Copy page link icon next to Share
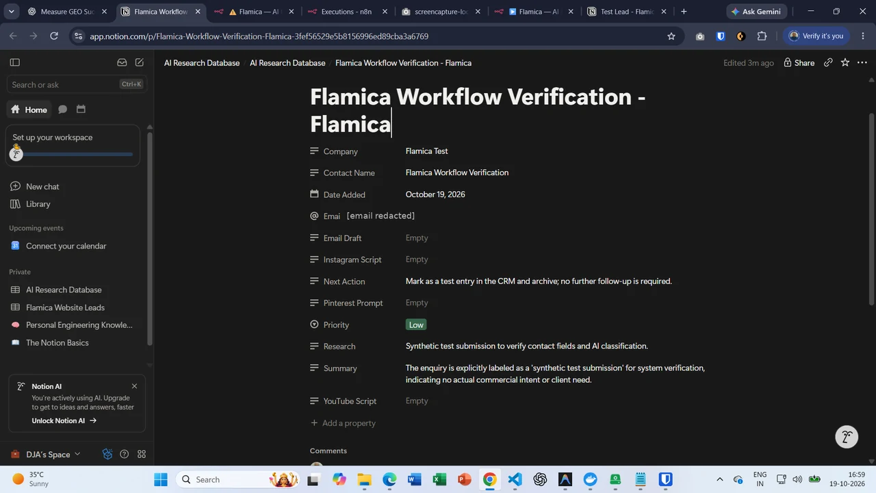Image resolution: width=876 pixels, height=493 pixels. click(828, 62)
